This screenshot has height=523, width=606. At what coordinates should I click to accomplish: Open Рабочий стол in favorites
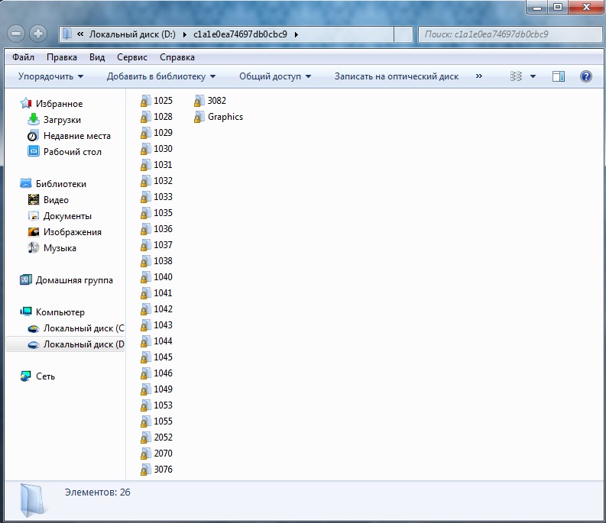73,152
